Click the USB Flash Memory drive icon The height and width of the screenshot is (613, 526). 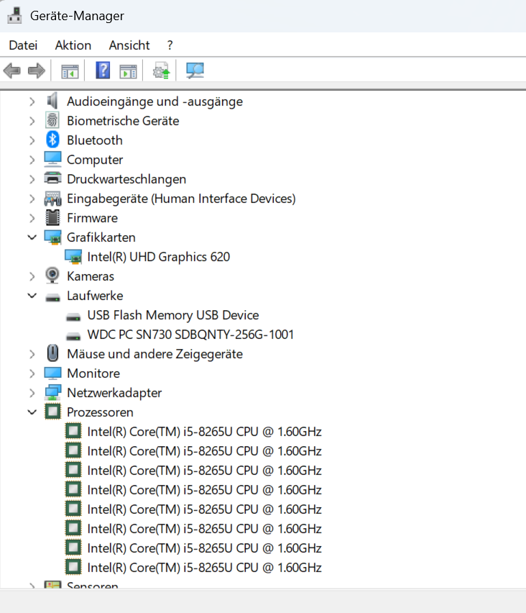[x=73, y=317]
